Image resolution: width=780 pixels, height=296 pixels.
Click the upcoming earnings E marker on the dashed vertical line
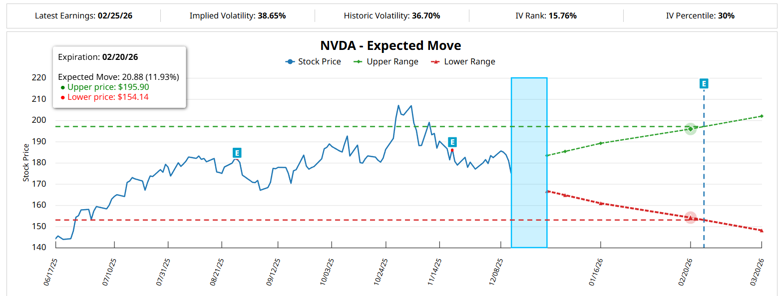704,83
